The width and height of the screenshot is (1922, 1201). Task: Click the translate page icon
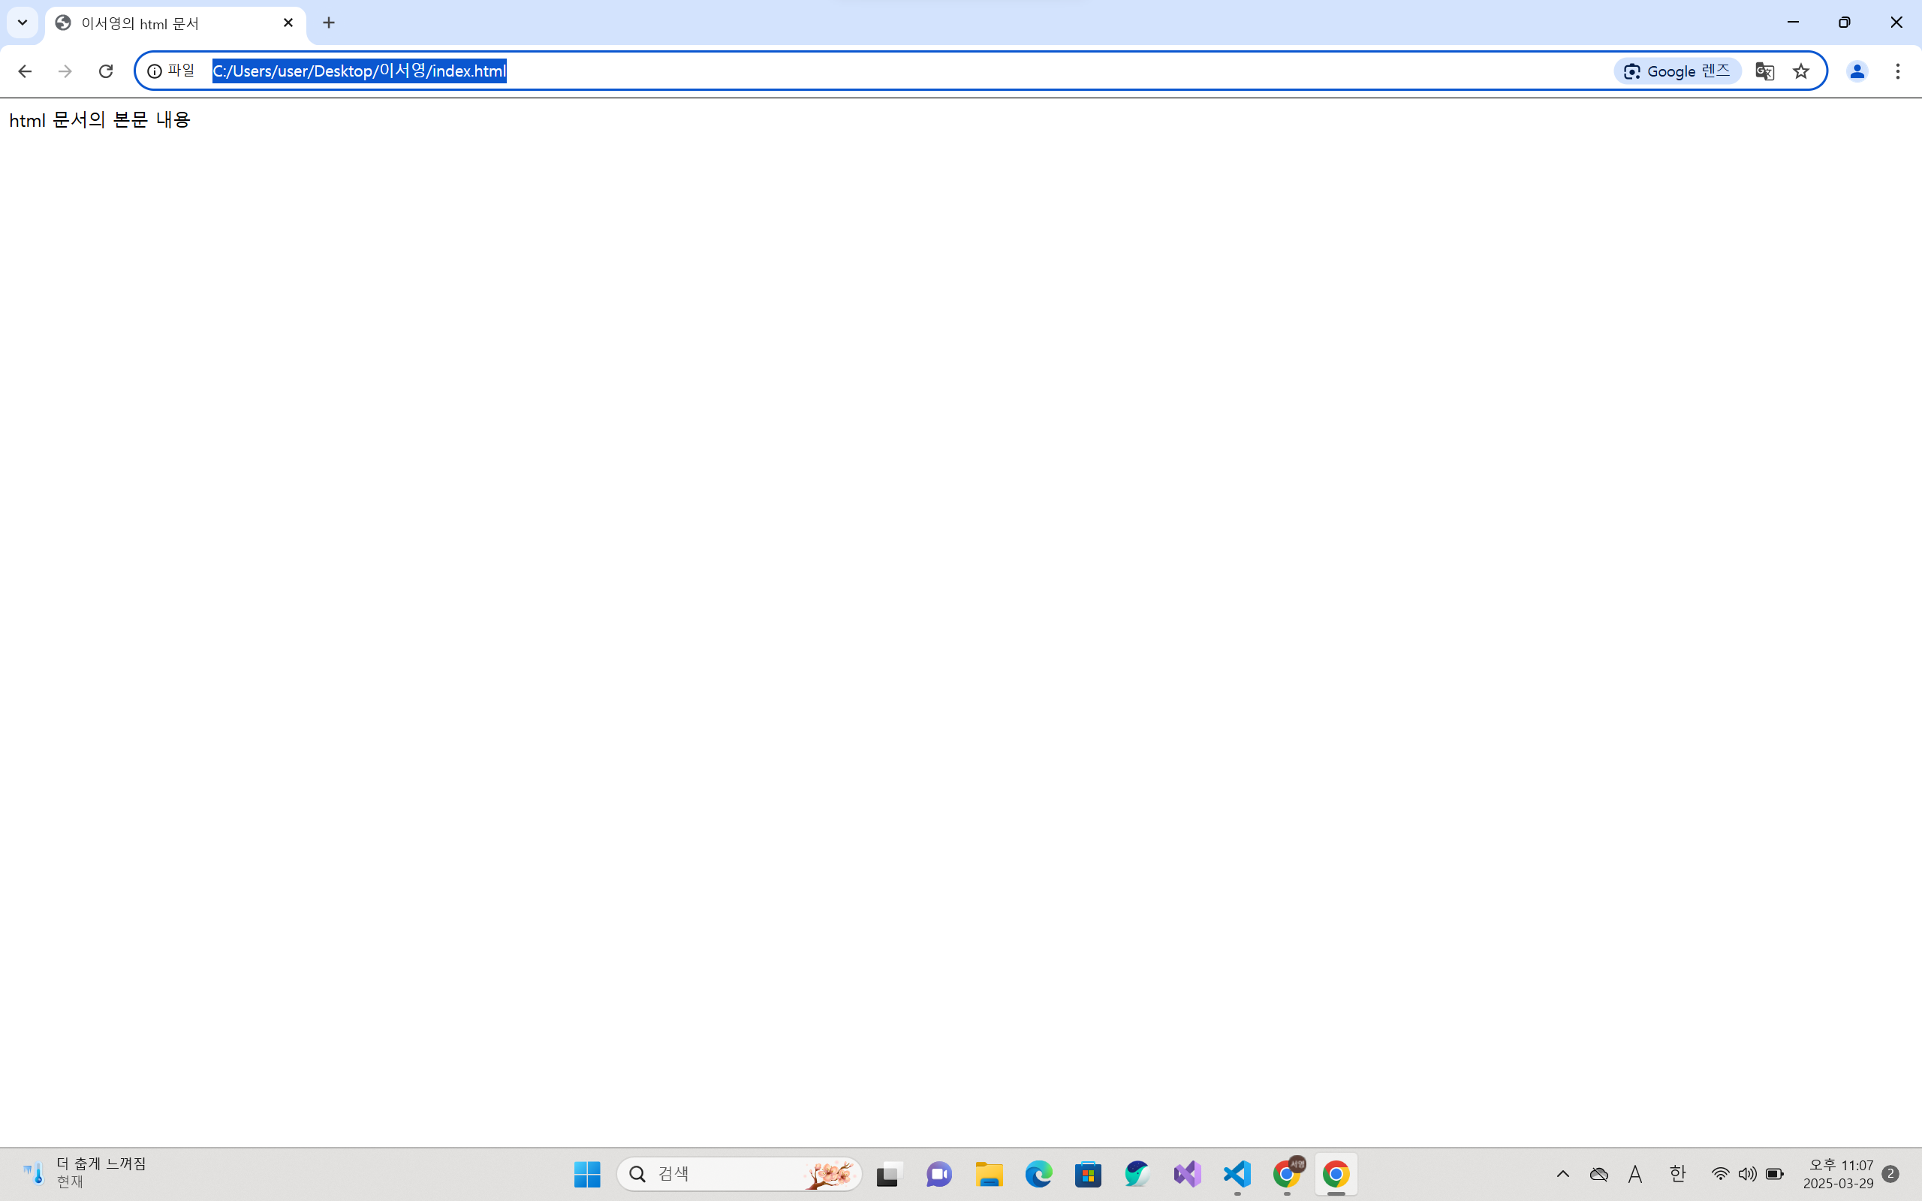pos(1764,71)
